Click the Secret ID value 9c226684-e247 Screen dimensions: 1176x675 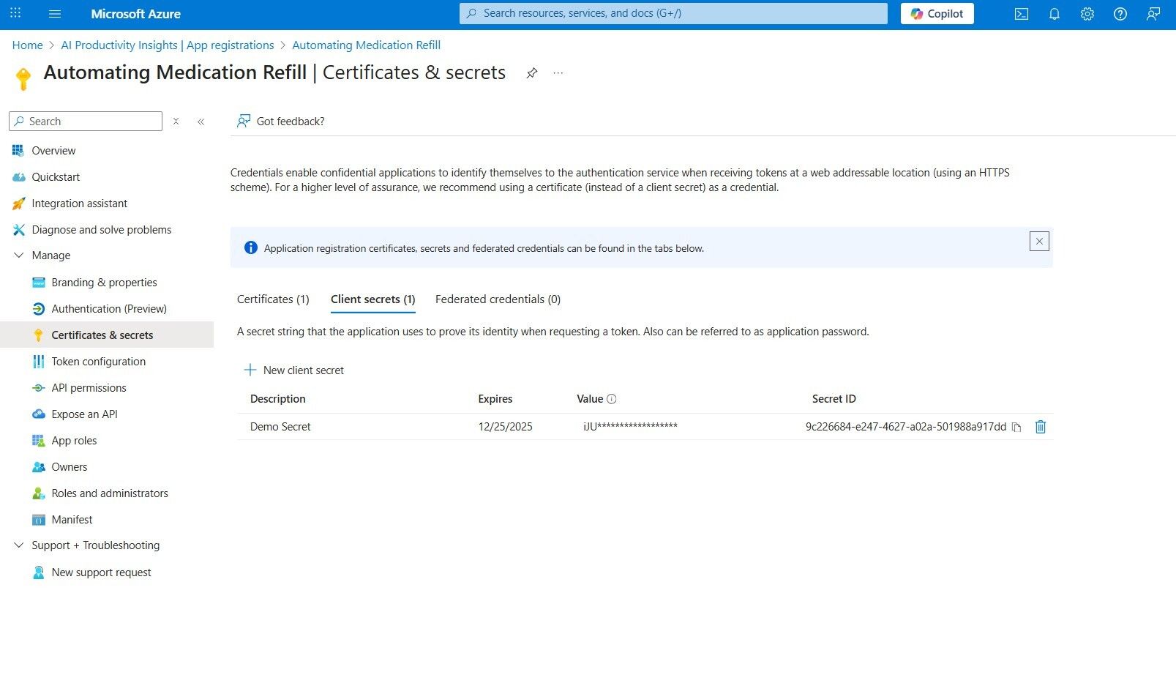coord(906,427)
